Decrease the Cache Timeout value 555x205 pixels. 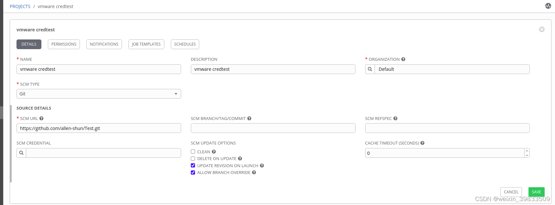point(527,155)
